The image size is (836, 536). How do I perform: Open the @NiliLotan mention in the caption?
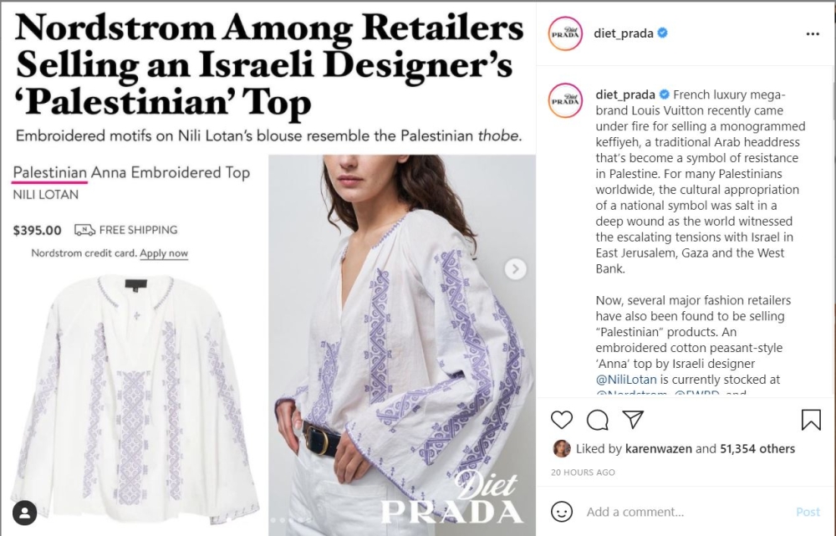coord(626,379)
